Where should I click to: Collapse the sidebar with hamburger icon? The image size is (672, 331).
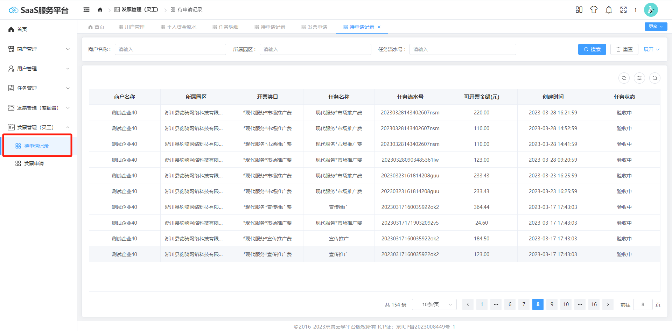tap(86, 10)
